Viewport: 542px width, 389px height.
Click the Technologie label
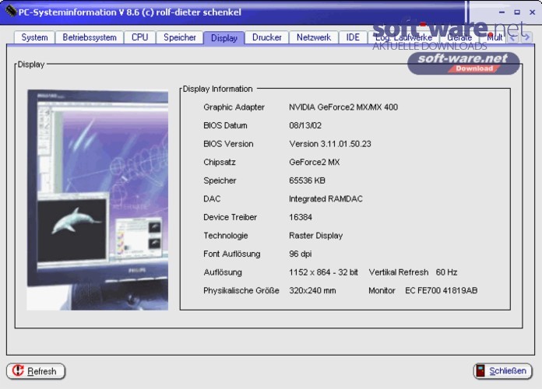225,235
